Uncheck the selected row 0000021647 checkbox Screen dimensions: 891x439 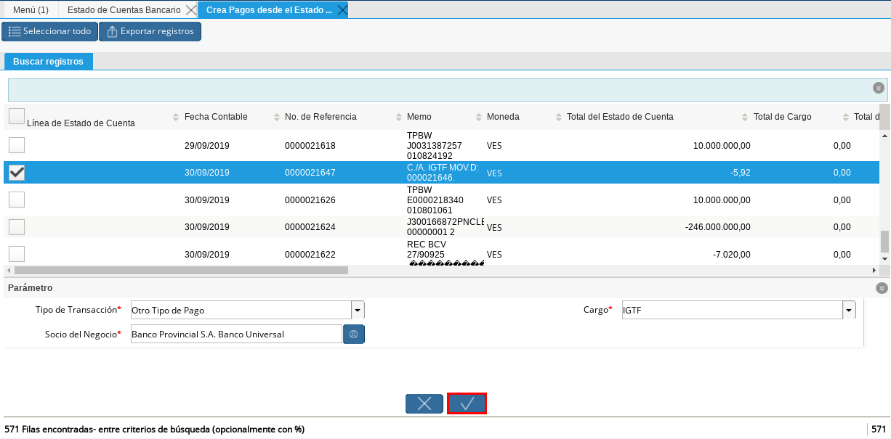click(x=16, y=173)
